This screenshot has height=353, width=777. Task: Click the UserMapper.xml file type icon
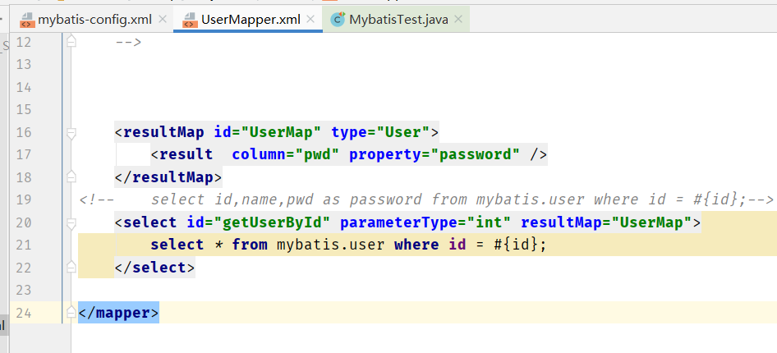189,20
